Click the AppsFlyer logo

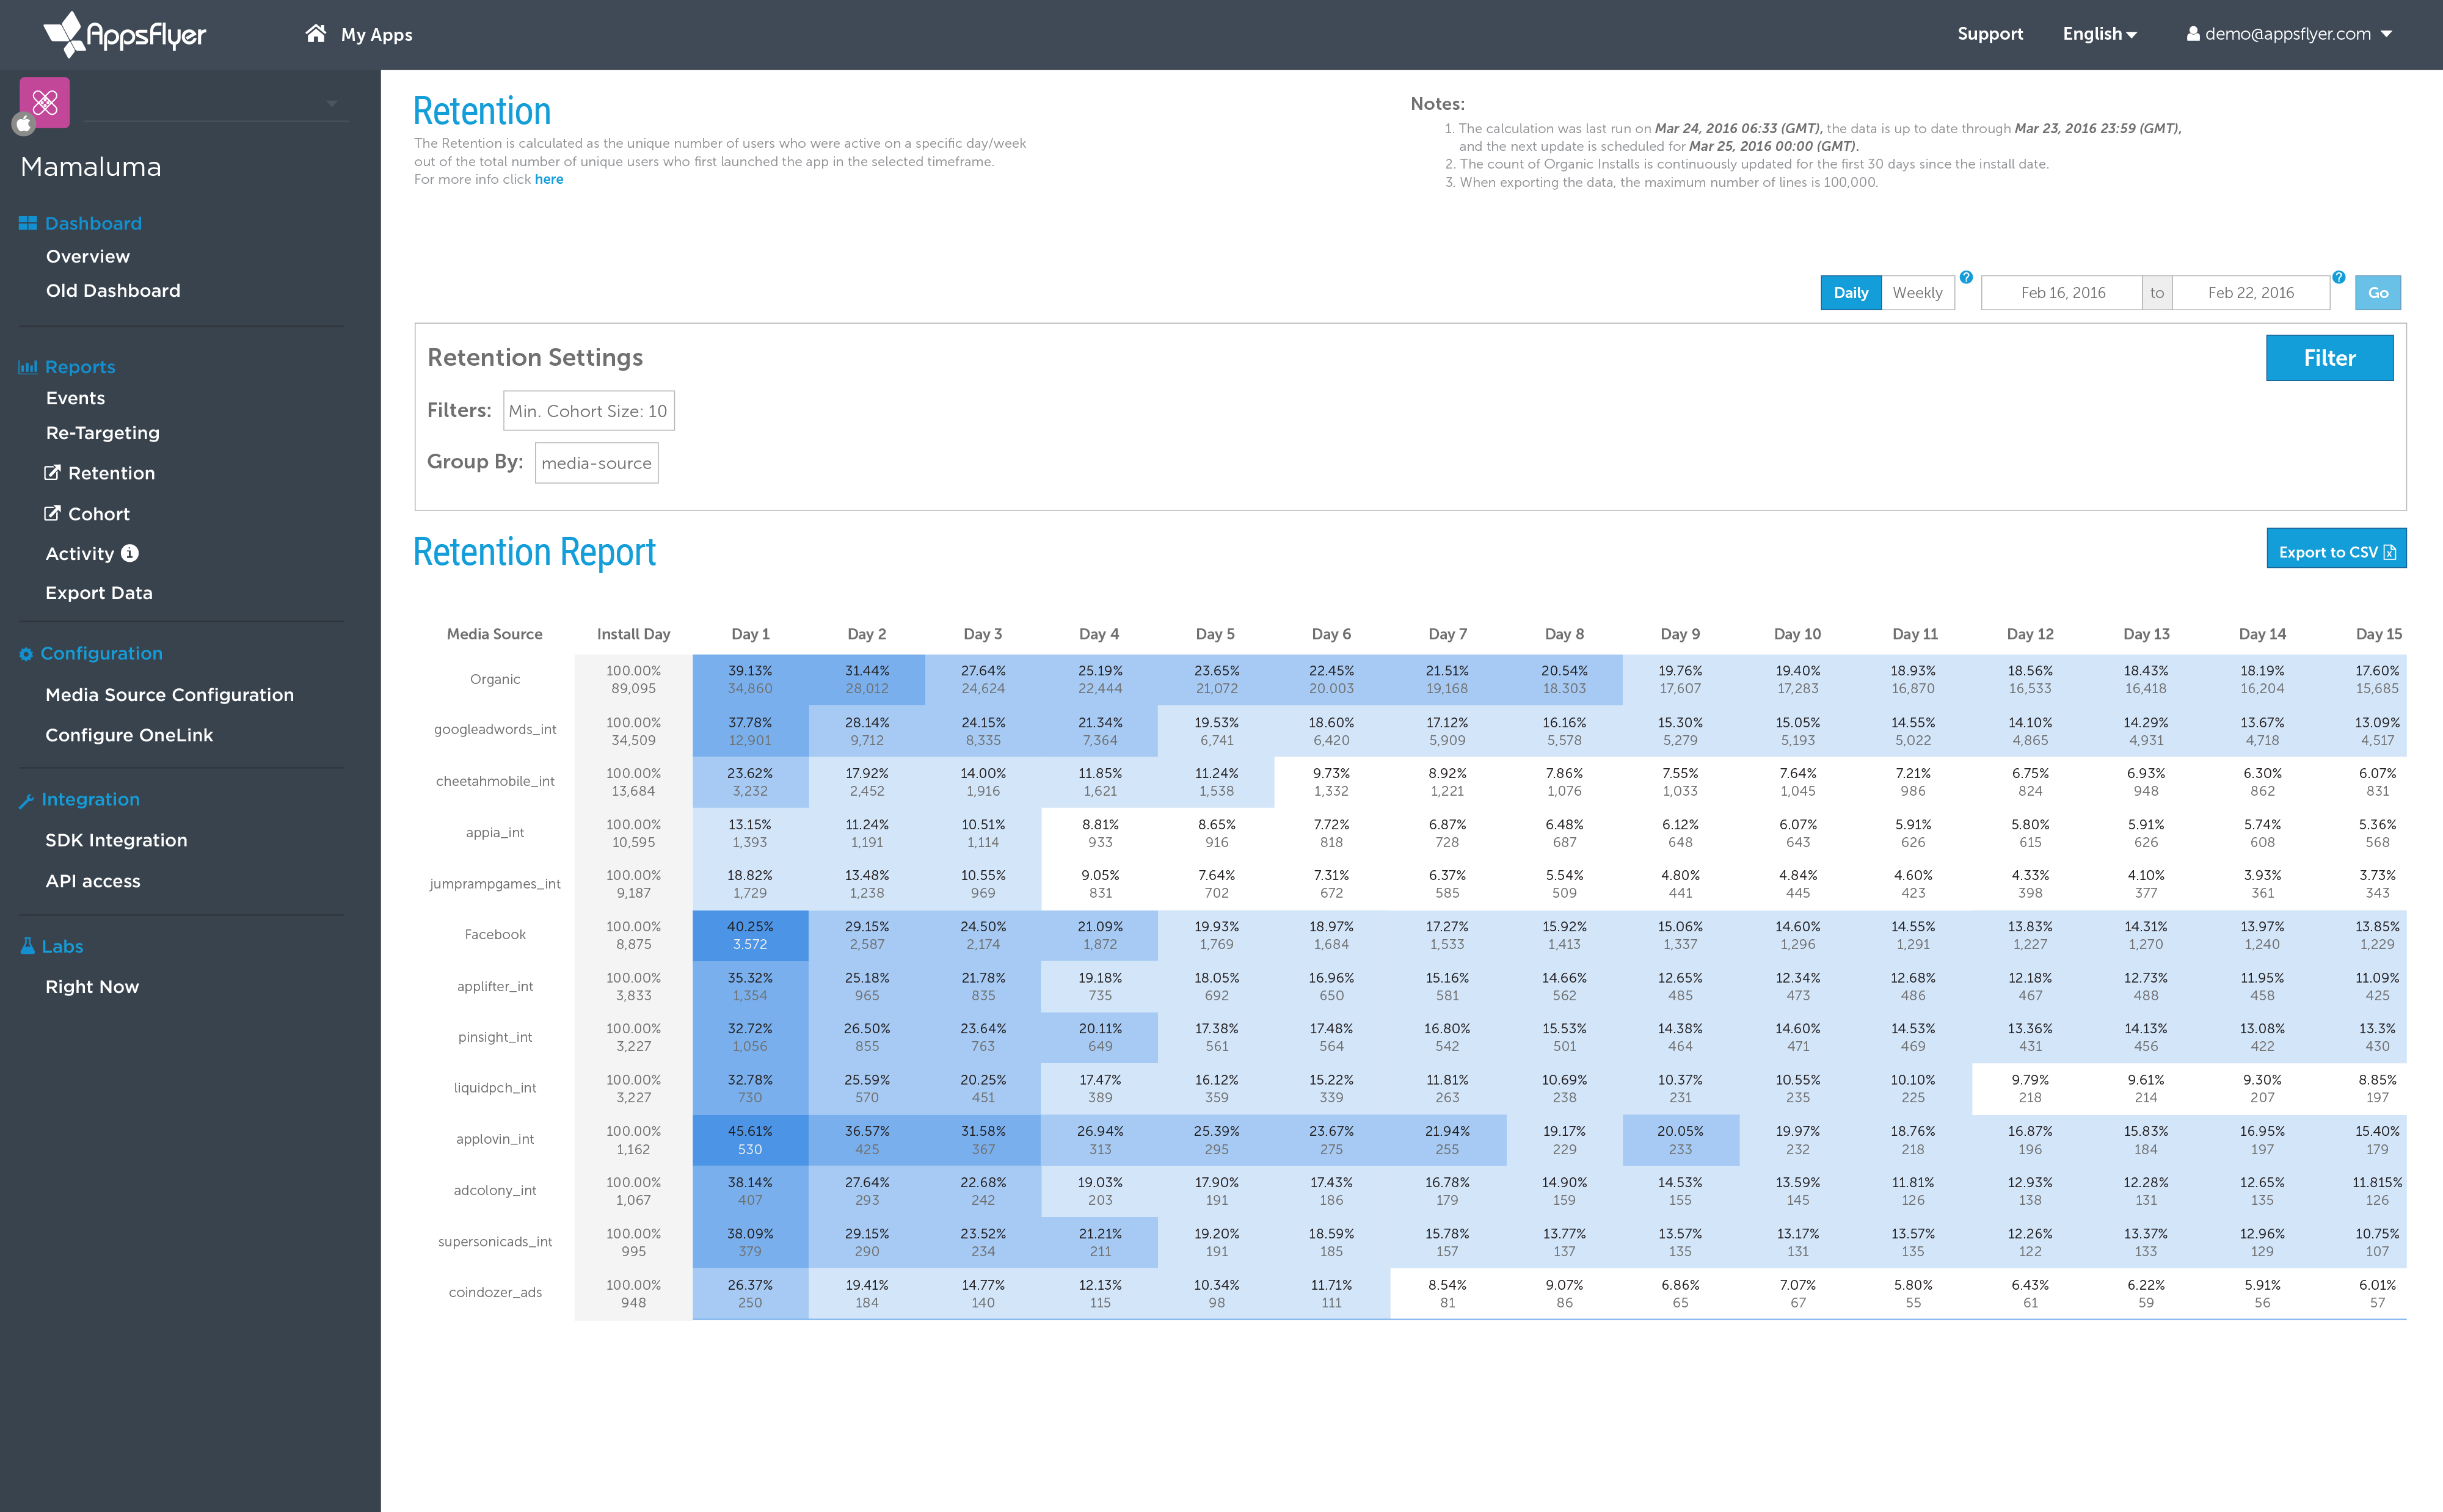pyautogui.click(x=125, y=34)
